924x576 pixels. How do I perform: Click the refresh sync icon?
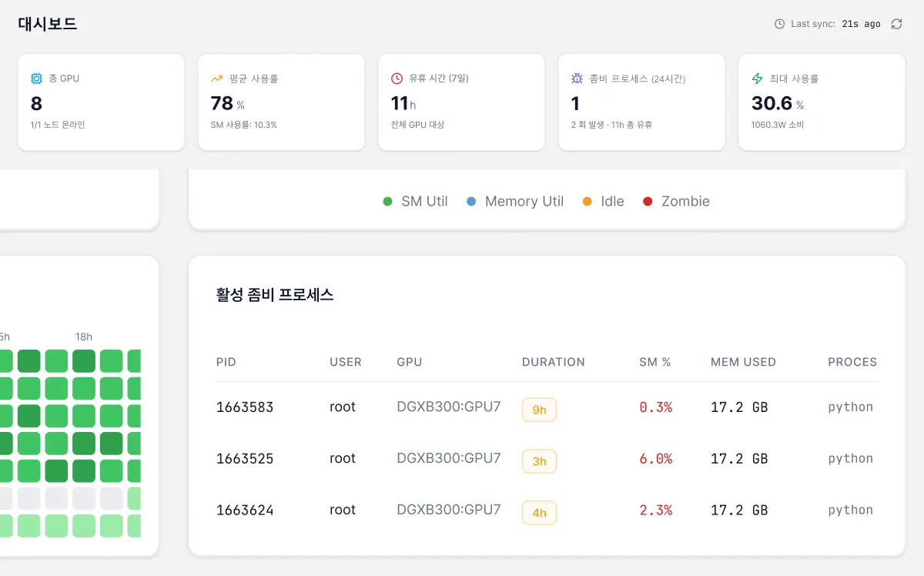point(896,24)
